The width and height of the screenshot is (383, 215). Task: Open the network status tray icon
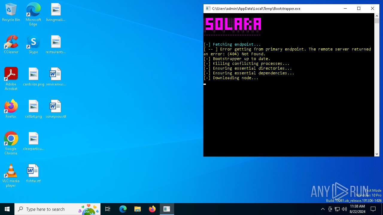337,209
